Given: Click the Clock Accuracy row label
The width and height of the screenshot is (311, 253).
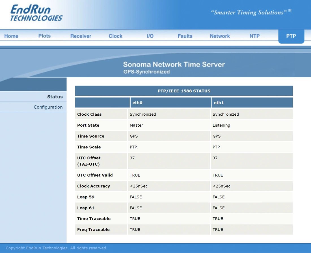Looking at the screenshot, I should (94, 186).
